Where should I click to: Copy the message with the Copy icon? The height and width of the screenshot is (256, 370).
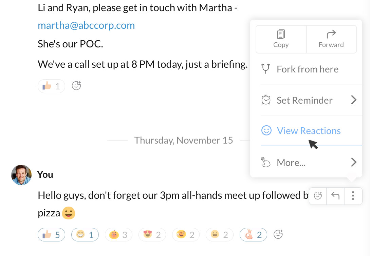[281, 39]
